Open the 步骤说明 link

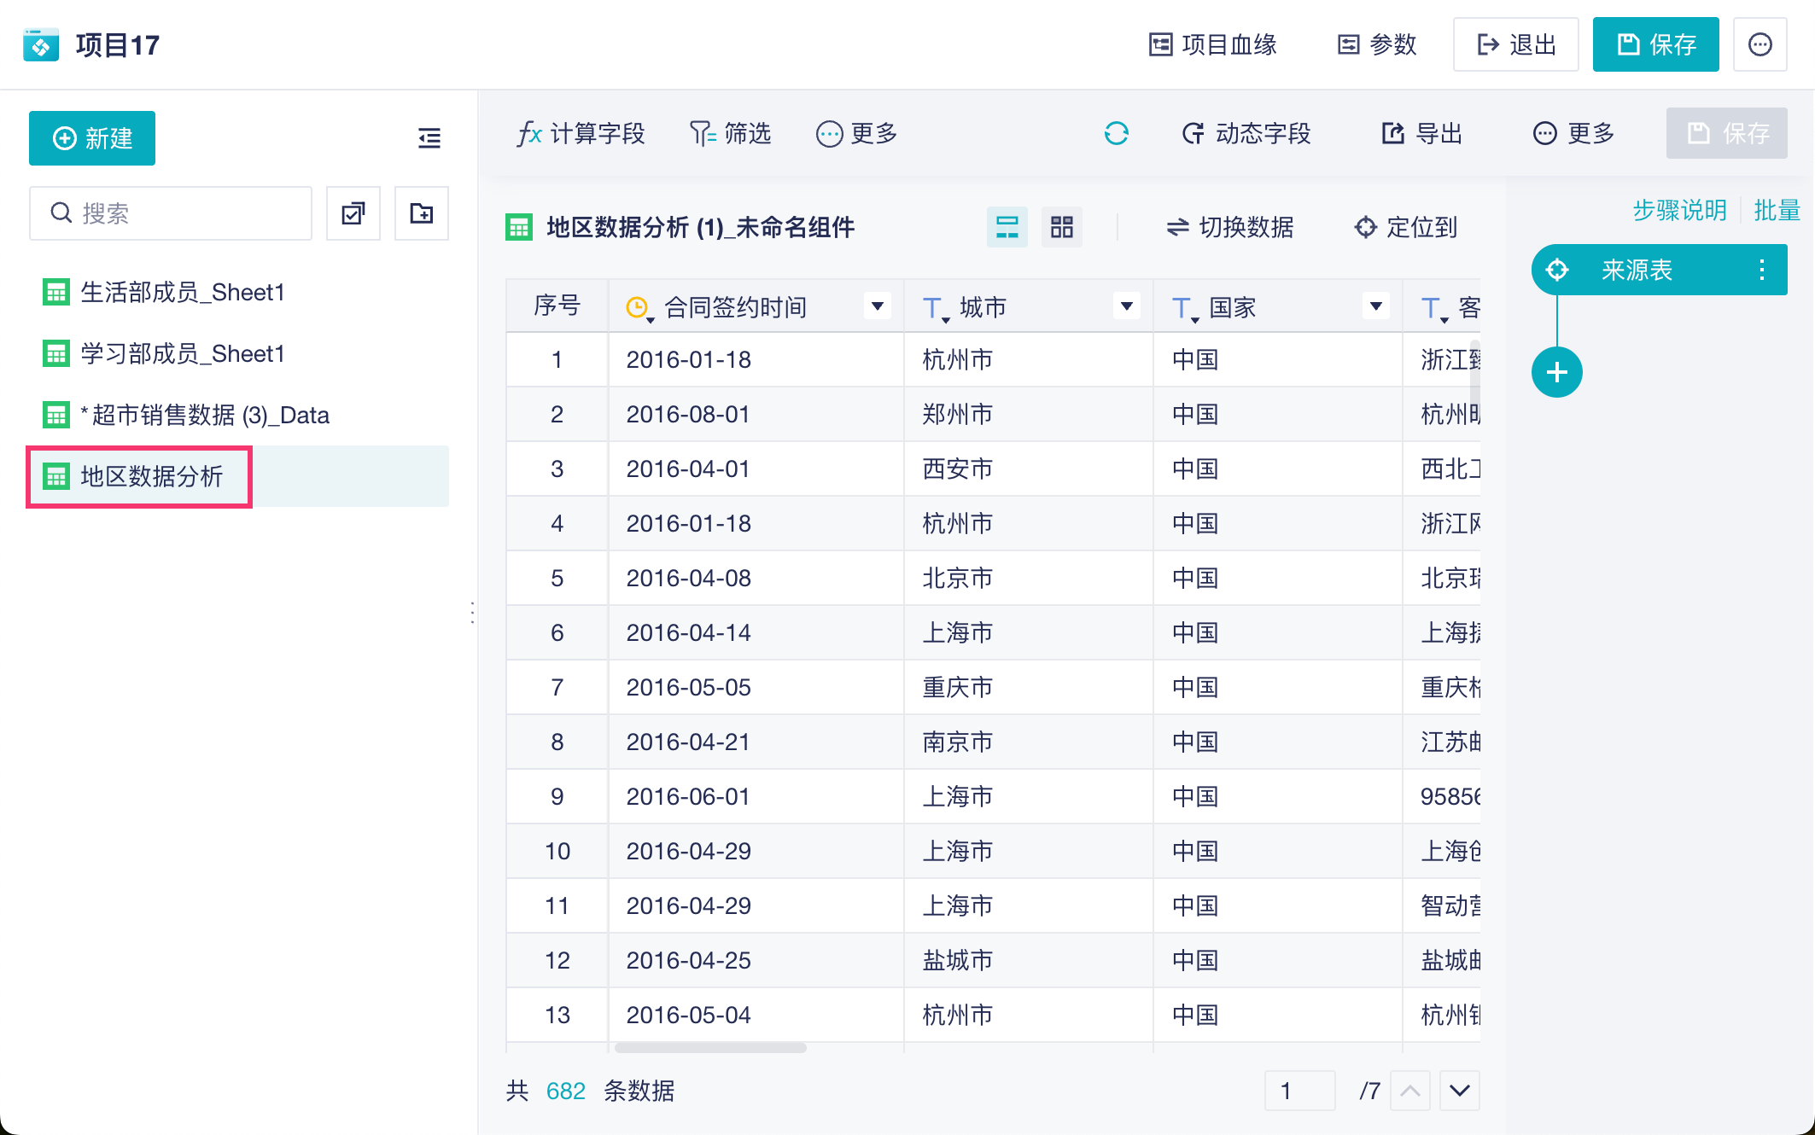(1679, 210)
